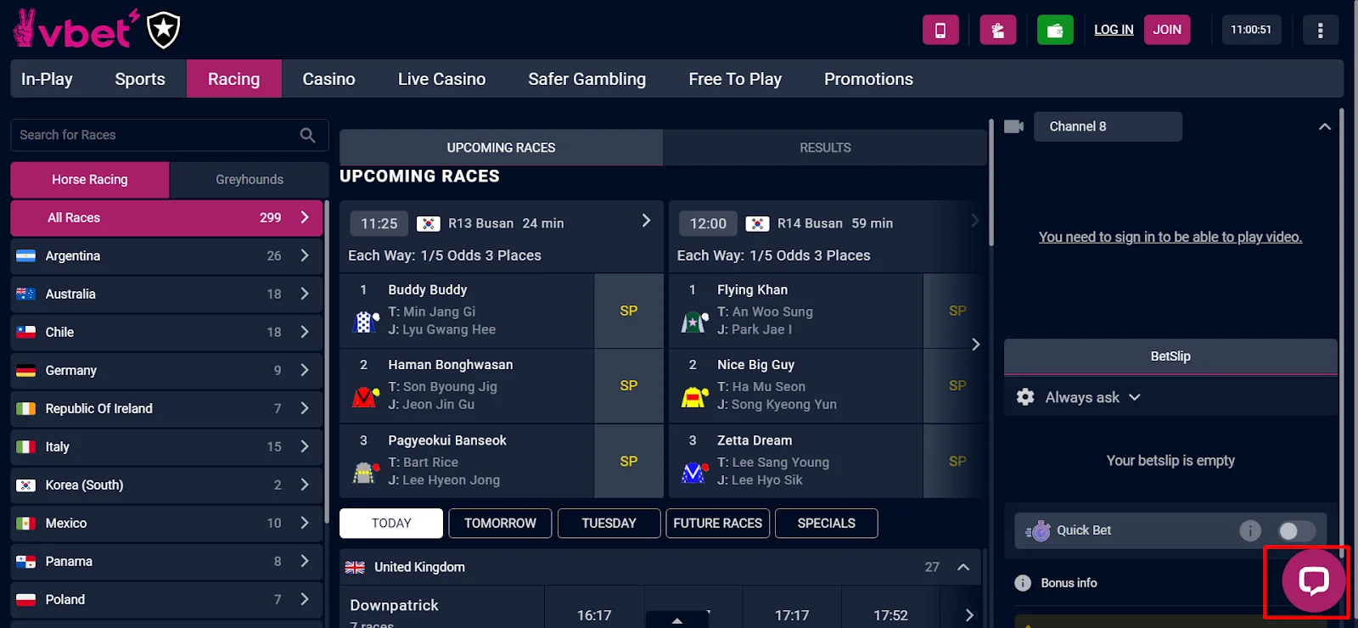Toggle the Quick Bet switch
The height and width of the screenshot is (628, 1358).
click(x=1297, y=530)
